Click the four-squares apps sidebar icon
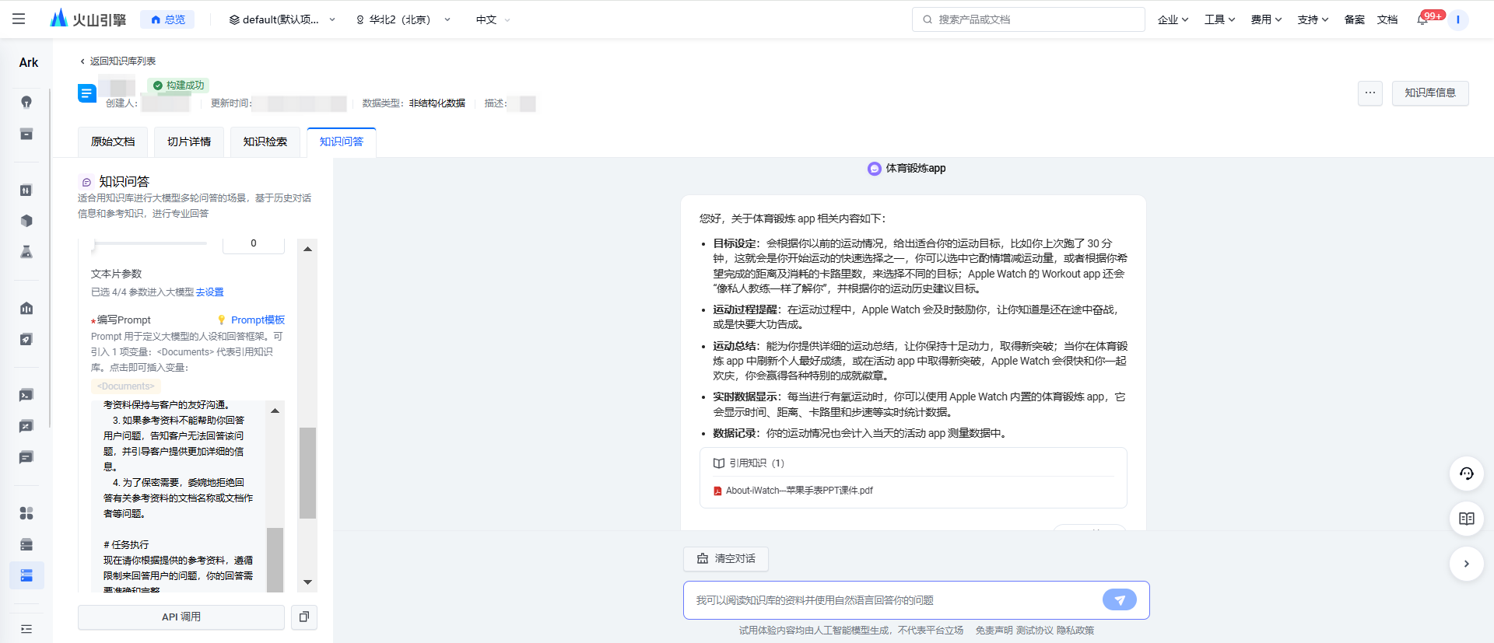Image resolution: width=1494 pixels, height=643 pixels. (x=26, y=513)
